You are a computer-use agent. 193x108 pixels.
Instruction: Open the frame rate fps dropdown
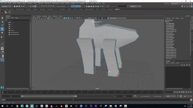[171, 96]
